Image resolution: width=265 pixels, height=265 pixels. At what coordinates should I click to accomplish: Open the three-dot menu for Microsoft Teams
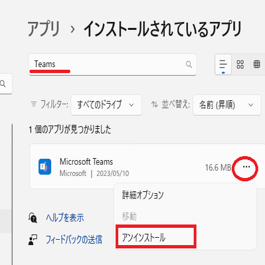coord(246,167)
